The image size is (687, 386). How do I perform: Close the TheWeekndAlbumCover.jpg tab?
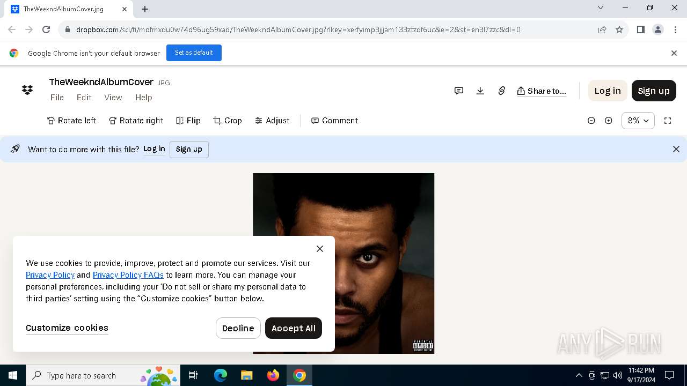point(125,9)
